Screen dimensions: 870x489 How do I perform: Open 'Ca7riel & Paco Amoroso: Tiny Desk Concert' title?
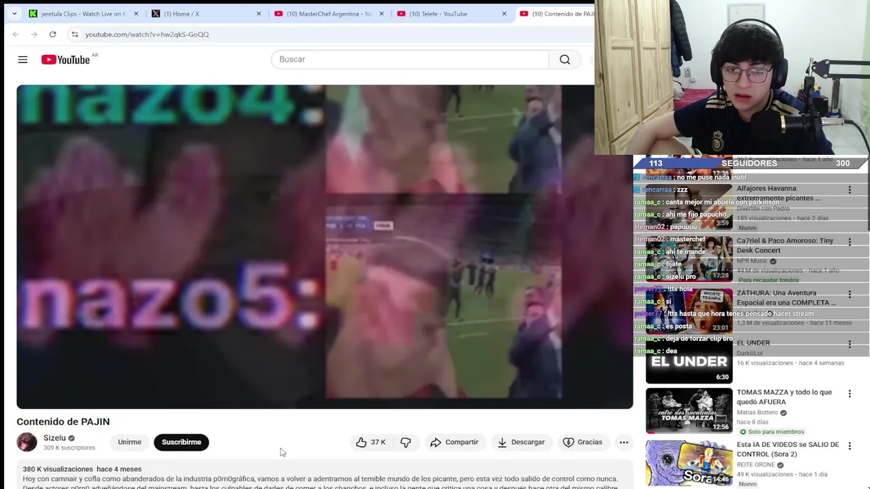tap(785, 245)
